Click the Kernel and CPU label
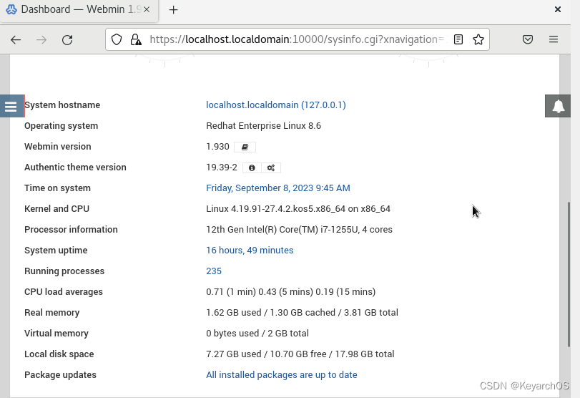This screenshot has height=398, width=580. pos(56,209)
